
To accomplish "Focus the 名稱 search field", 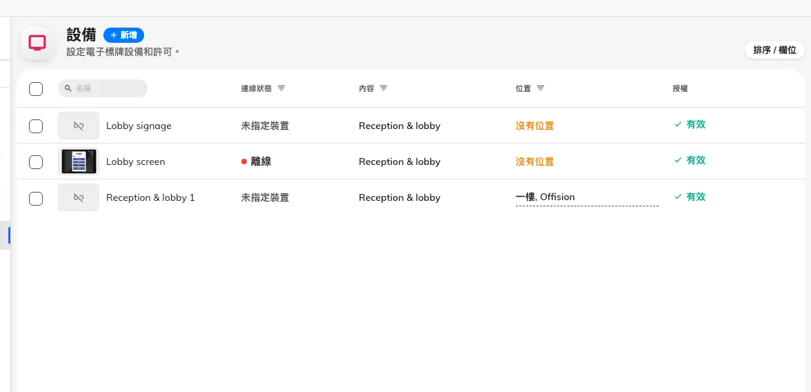I will (102, 88).
